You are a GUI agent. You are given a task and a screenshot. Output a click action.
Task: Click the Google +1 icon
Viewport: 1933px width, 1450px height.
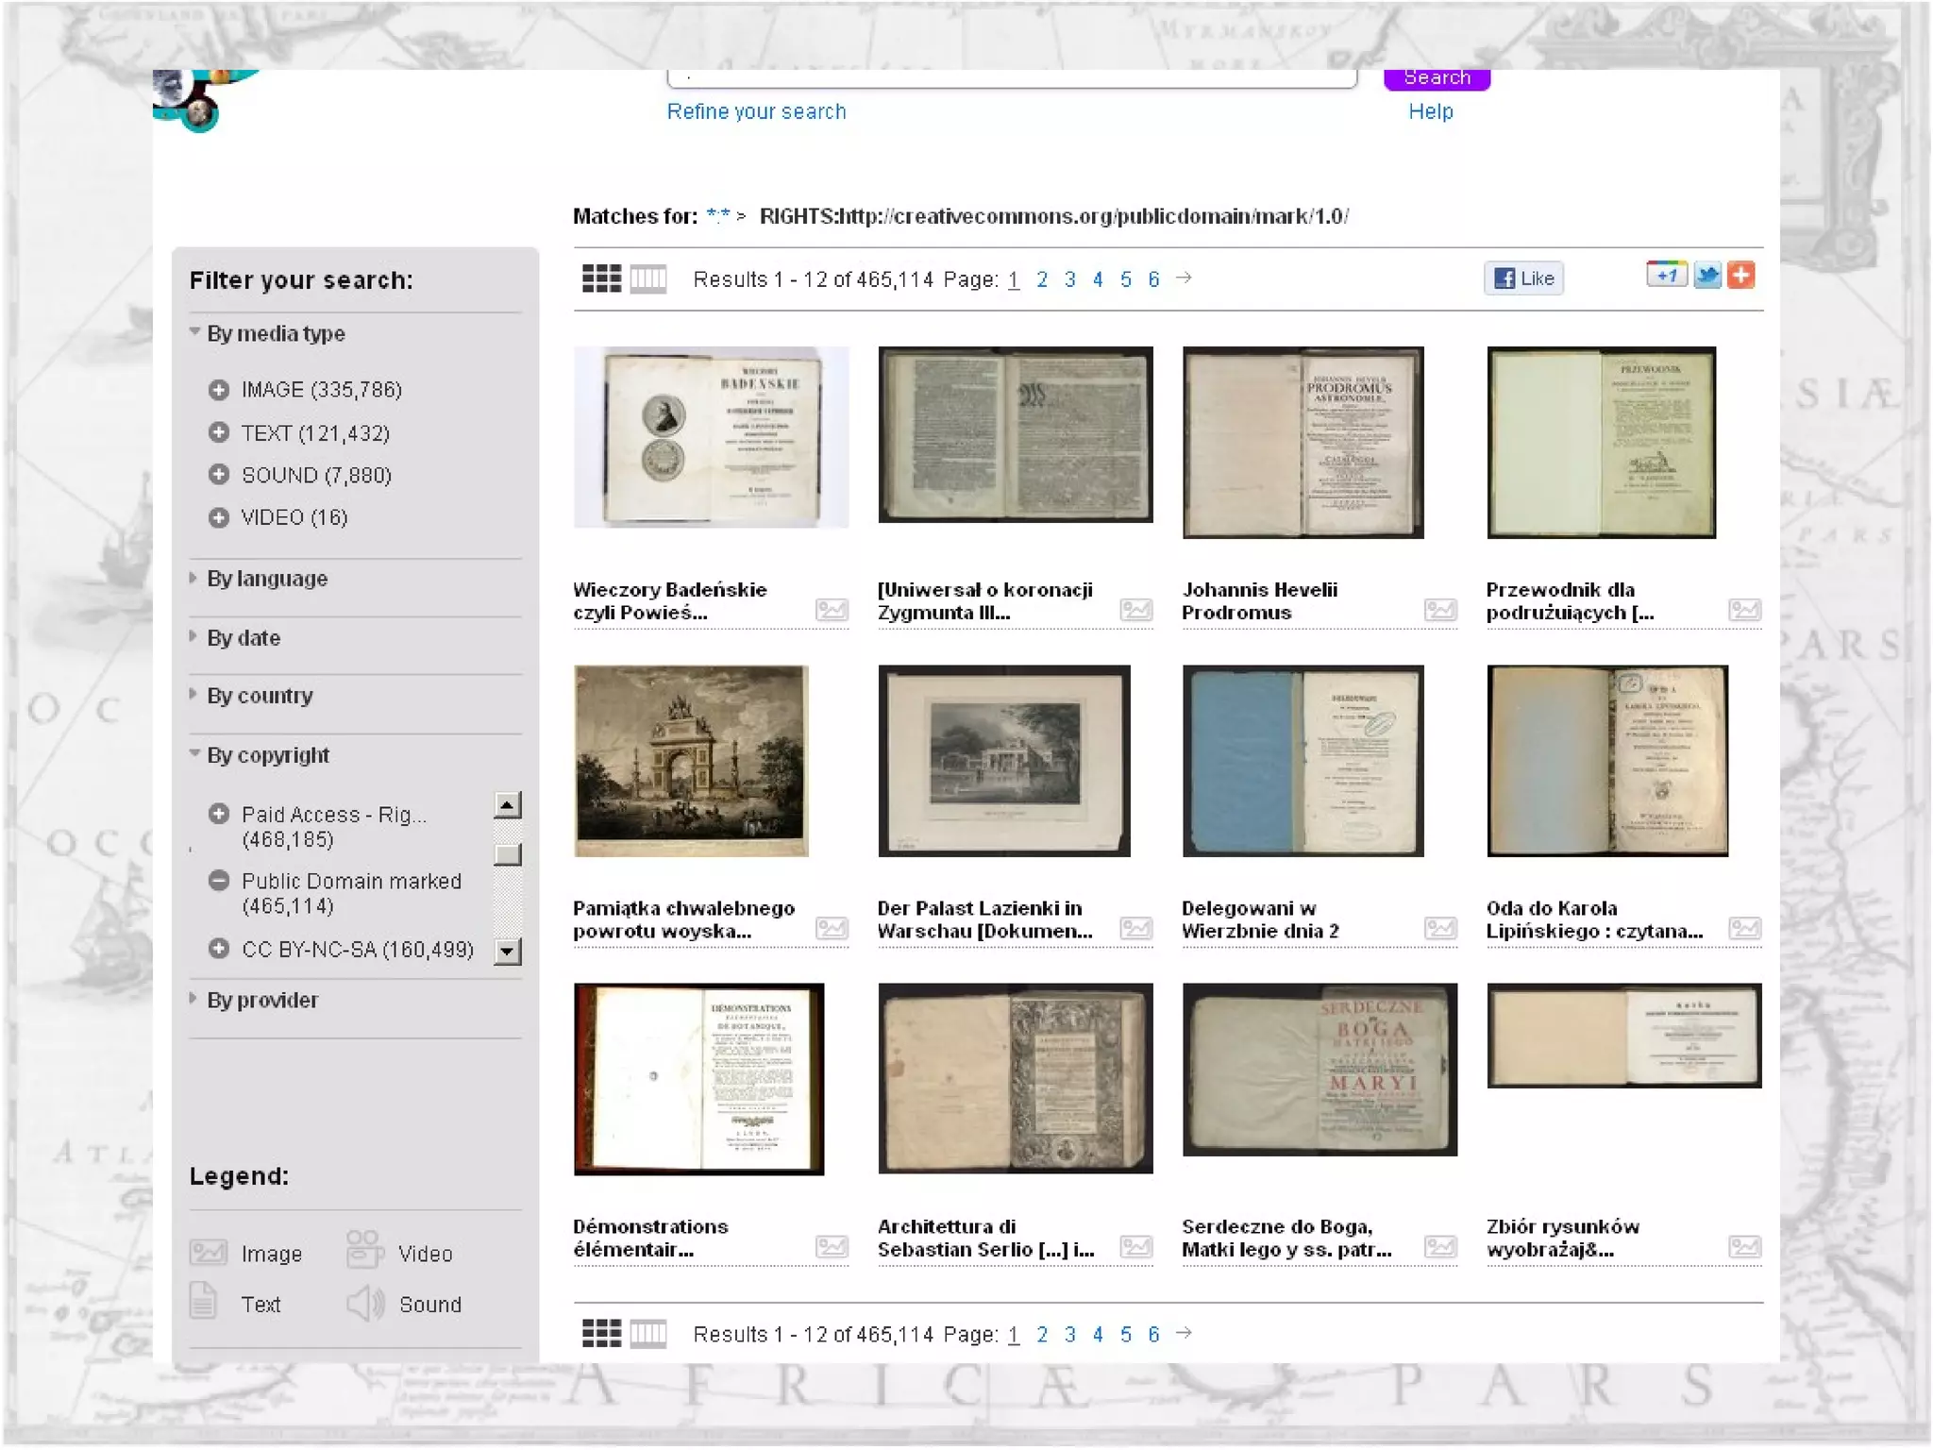tap(1666, 276)
